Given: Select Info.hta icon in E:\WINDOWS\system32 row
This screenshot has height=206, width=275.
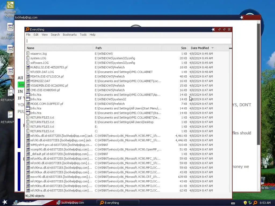Looking at the screenshot, I should (28, 99).
